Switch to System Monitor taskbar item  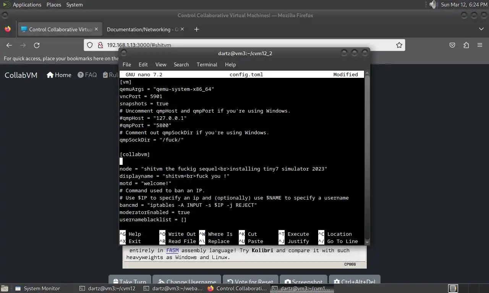37,288
